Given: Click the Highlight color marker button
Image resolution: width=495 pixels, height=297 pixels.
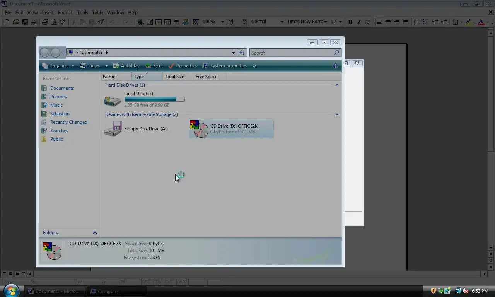Looking at the screenshot, I should coord(468,22).
